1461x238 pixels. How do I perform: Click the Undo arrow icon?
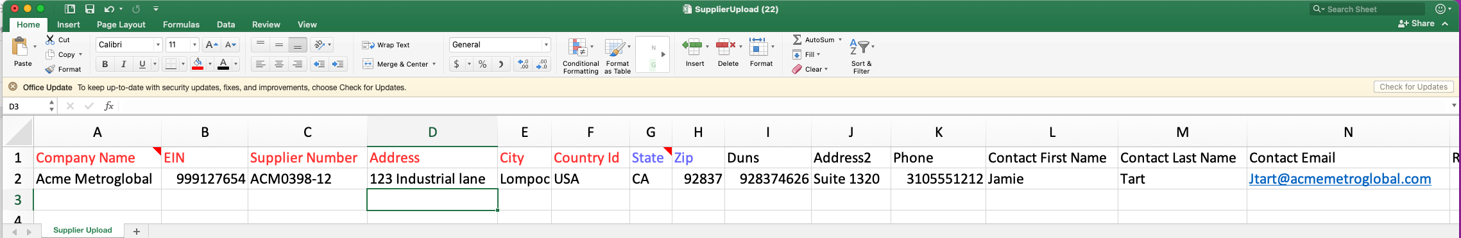tap(109, 9)
